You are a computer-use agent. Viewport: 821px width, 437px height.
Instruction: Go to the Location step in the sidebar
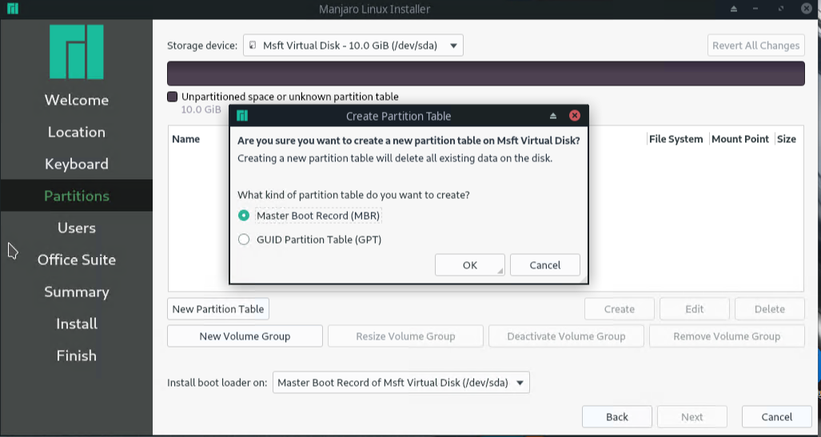tap(77, 132)
